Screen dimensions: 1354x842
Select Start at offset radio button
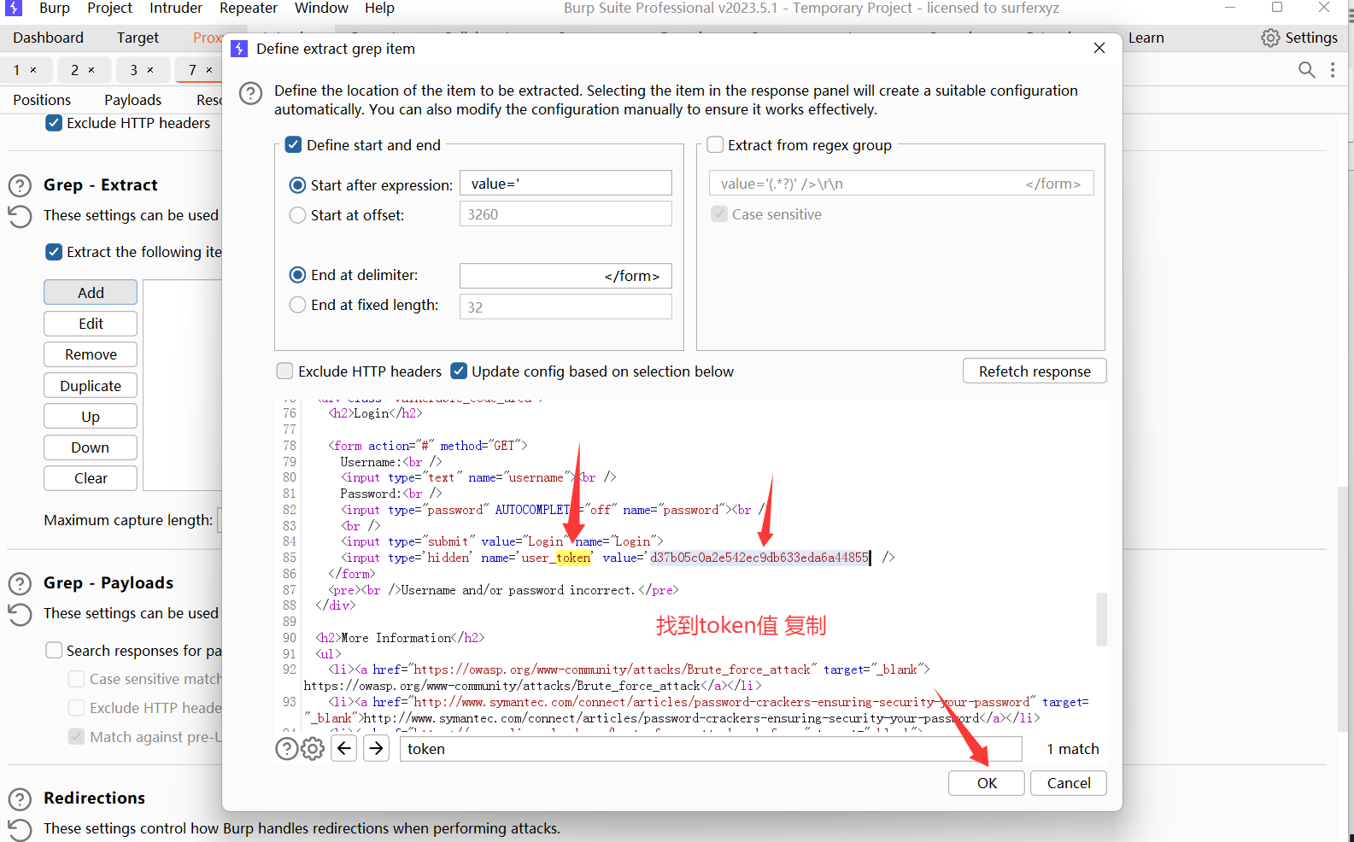pos(297,215)
